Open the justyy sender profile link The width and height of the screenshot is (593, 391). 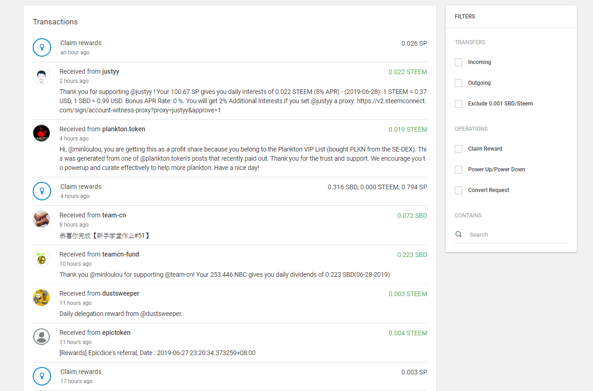tap(111, 71)
